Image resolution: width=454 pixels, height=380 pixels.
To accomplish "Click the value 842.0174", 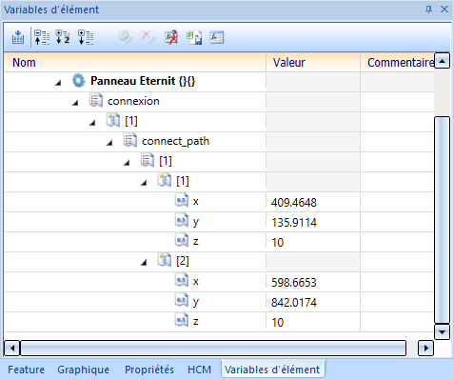I will click(294, 302).
